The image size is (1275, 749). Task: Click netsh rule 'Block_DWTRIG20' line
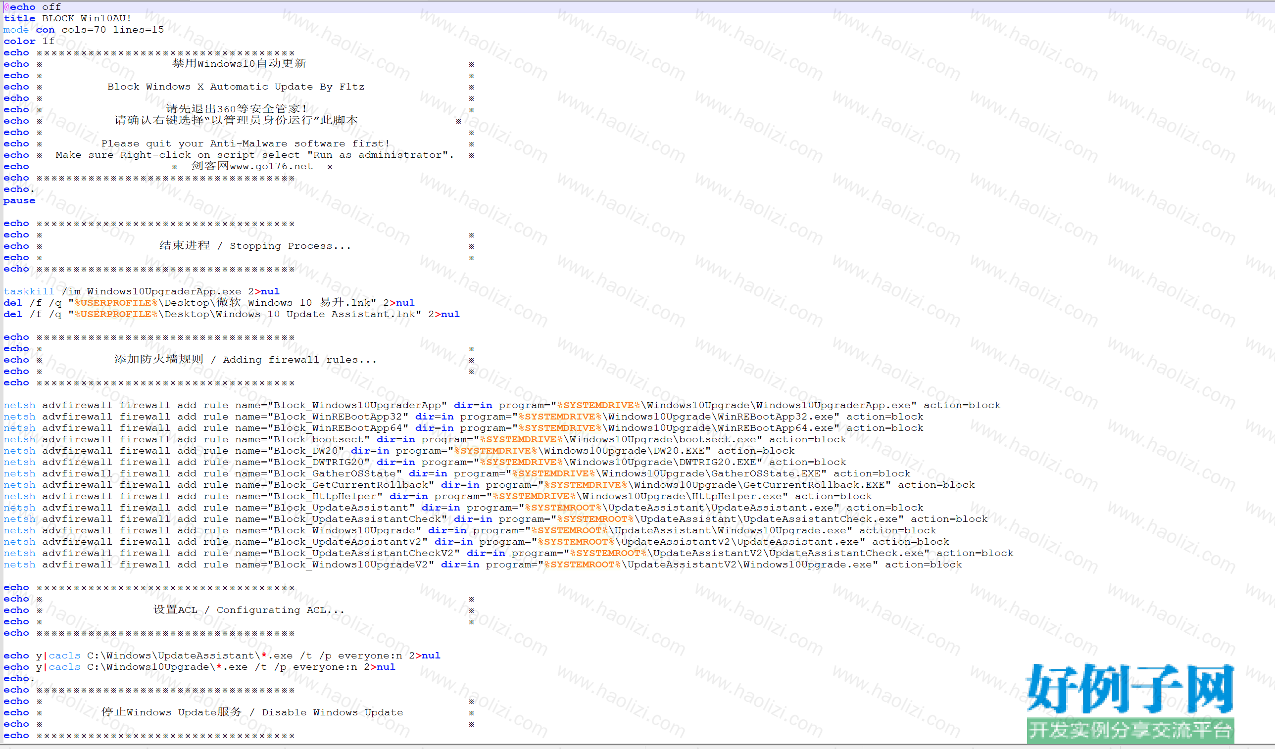(425, 462)
